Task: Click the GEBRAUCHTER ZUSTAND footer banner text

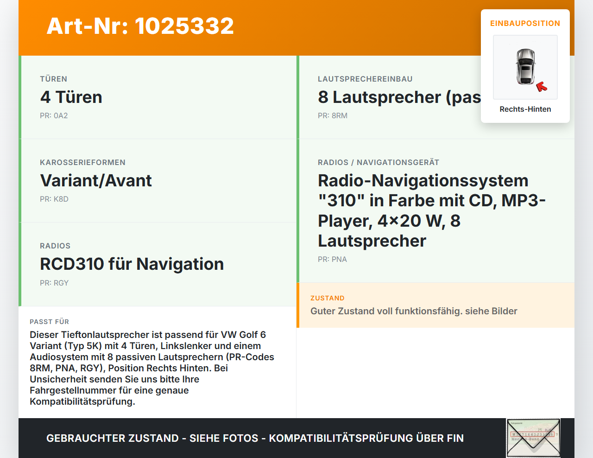Action: [x=255, y=438]
